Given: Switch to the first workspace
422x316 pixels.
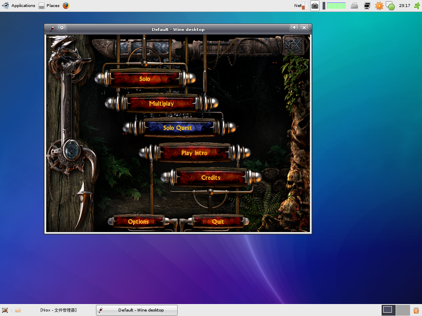Looking at the screenshot, I should coord(388,310).
